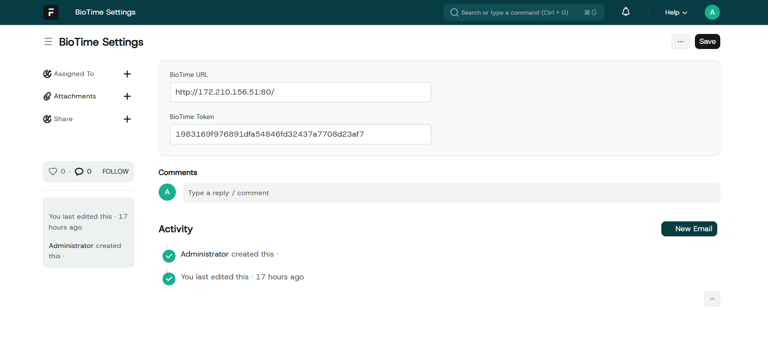Expand the Help dropdown
Image resolution: width=768 pixels, height=349 pixels.
point(676,12)
